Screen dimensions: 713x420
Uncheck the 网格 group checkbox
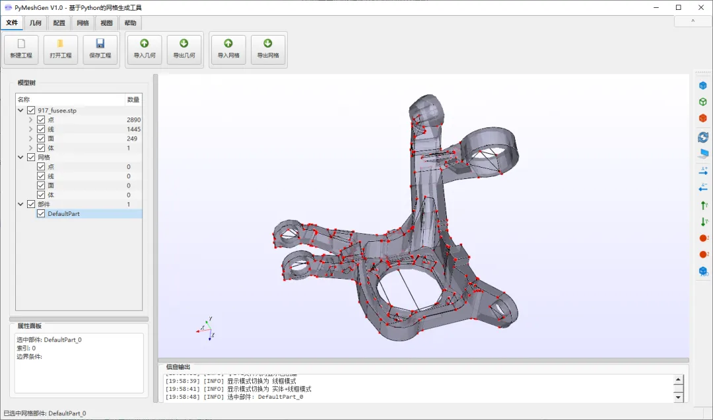[31, 157]
